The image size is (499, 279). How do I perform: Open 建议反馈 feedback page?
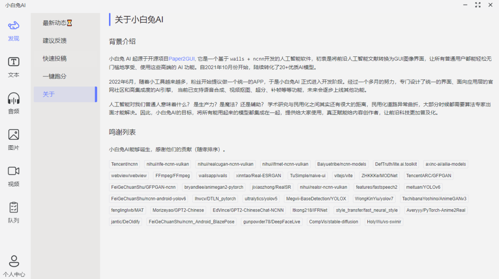click(x=54, y=40)
